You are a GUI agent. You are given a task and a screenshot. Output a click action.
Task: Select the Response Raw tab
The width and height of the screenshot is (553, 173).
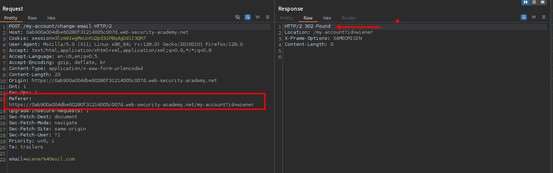point(308,18)
